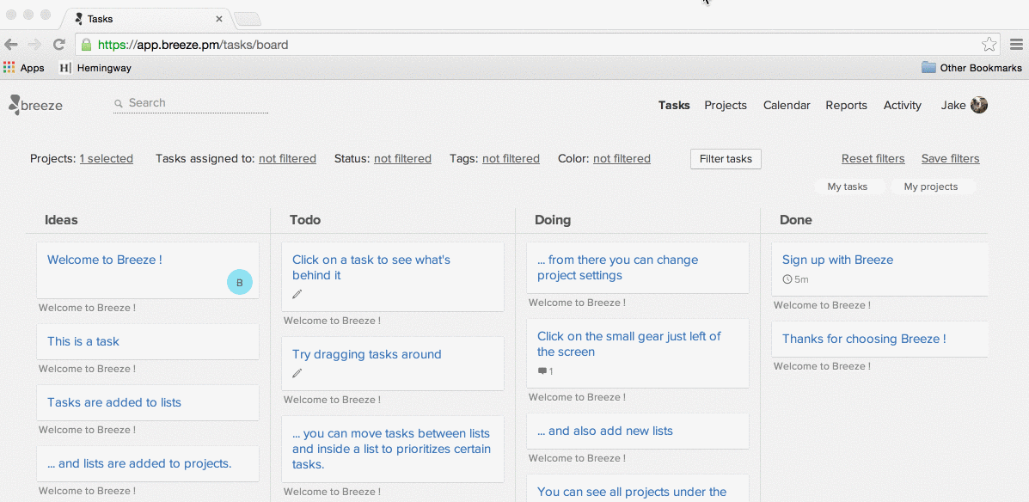Viewport: 1029px width, 502px height.
Task: Click pencil icon on 'Try dragging tasks around' card
Action: (297, 373)
